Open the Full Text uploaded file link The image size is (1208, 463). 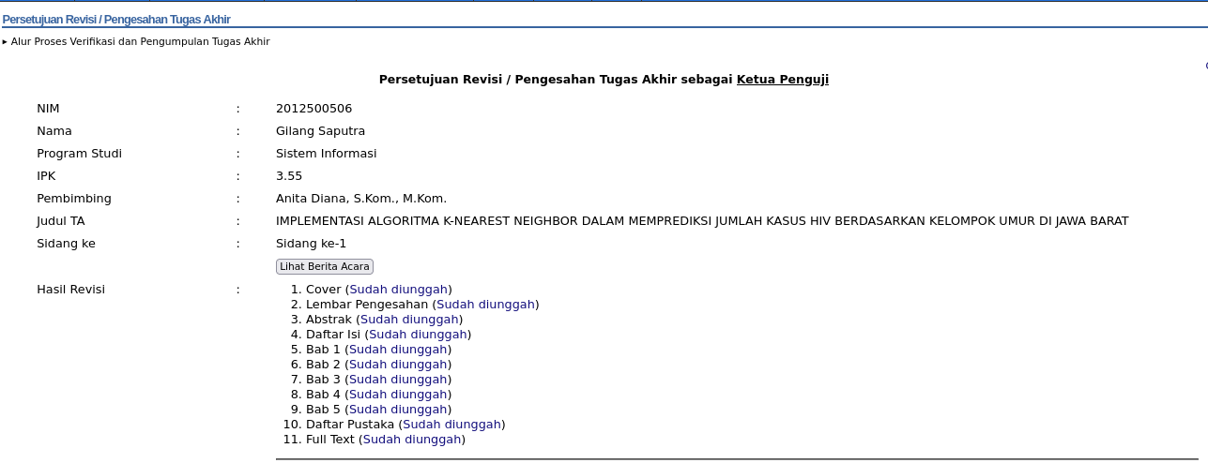tap(412, 440)
